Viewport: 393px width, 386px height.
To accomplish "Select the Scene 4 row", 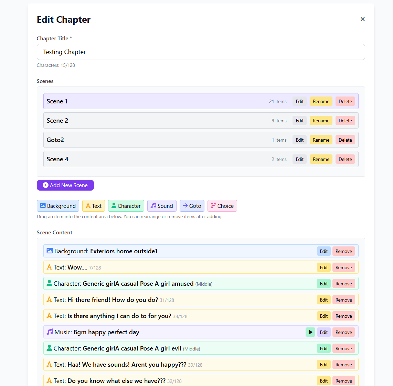I will [155, 159].
